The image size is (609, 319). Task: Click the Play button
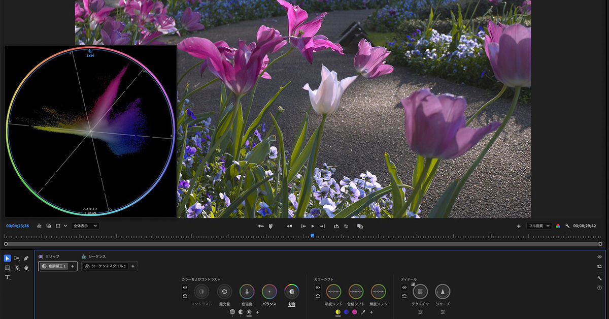313,226
